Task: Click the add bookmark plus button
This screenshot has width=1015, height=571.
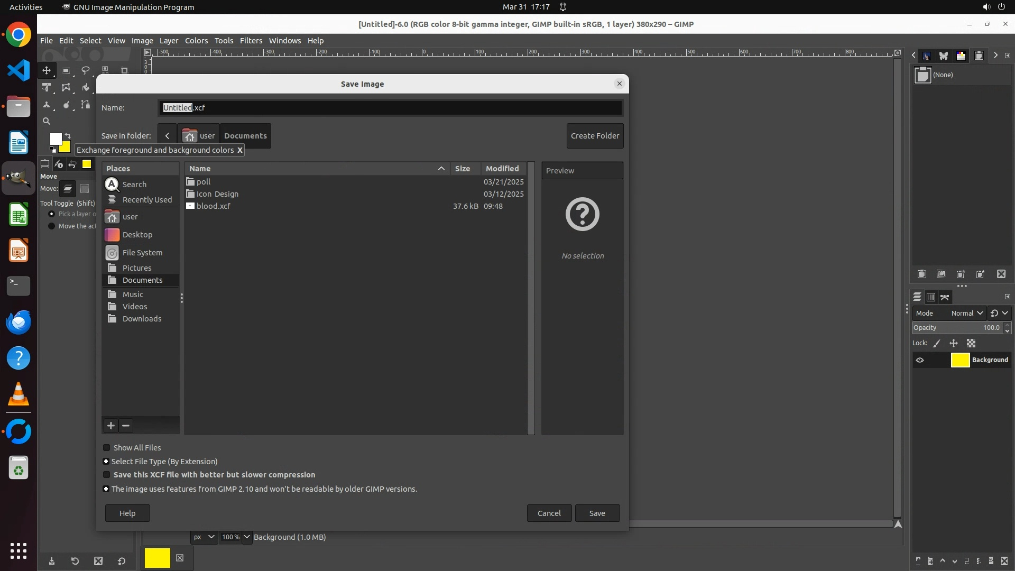Action: (x=110, y=426)
